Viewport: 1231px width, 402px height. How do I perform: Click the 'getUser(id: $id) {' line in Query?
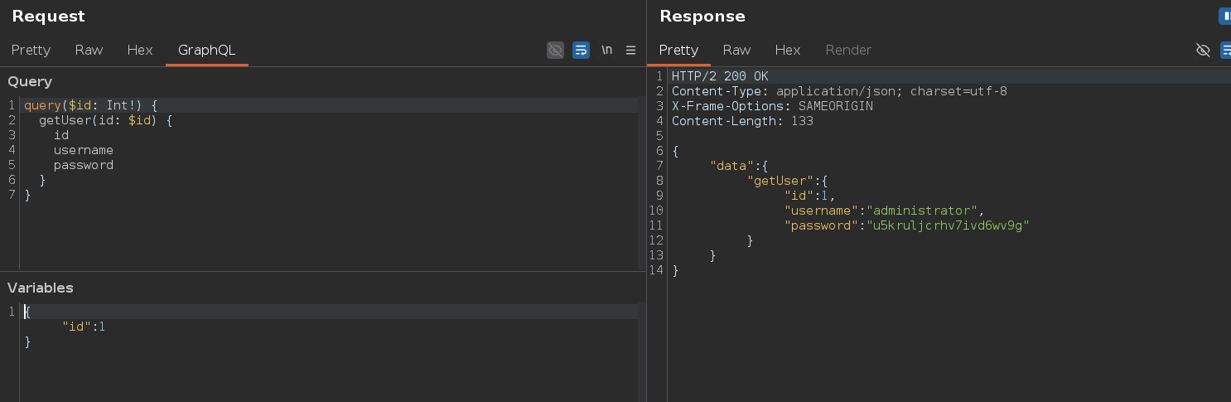point(105,120)
